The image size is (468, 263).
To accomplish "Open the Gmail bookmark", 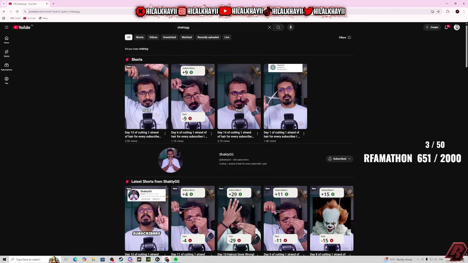I will 15,18.
